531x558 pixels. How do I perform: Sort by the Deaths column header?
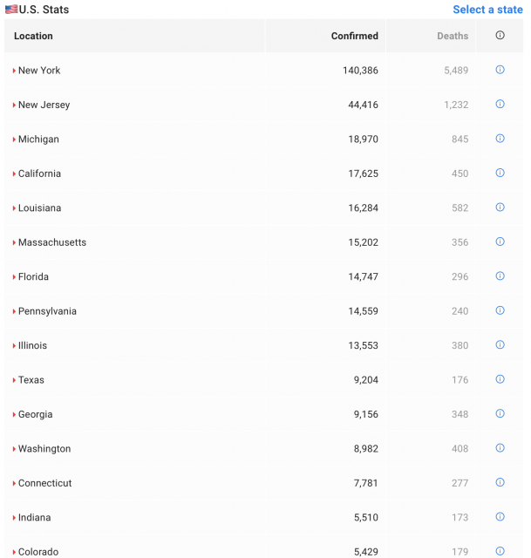(x=453, y=36)
